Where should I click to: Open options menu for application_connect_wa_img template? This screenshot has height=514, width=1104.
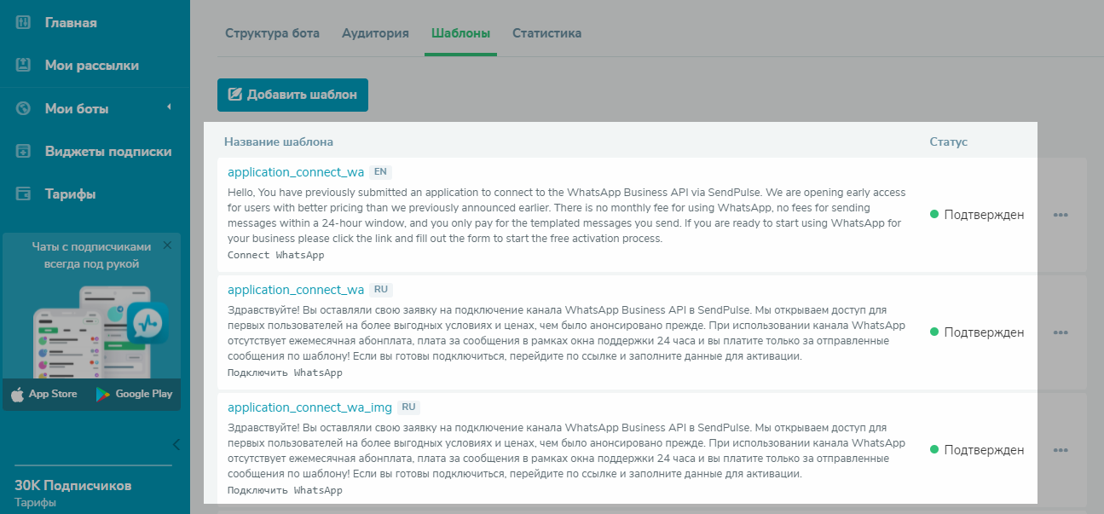coord(1061,450)
